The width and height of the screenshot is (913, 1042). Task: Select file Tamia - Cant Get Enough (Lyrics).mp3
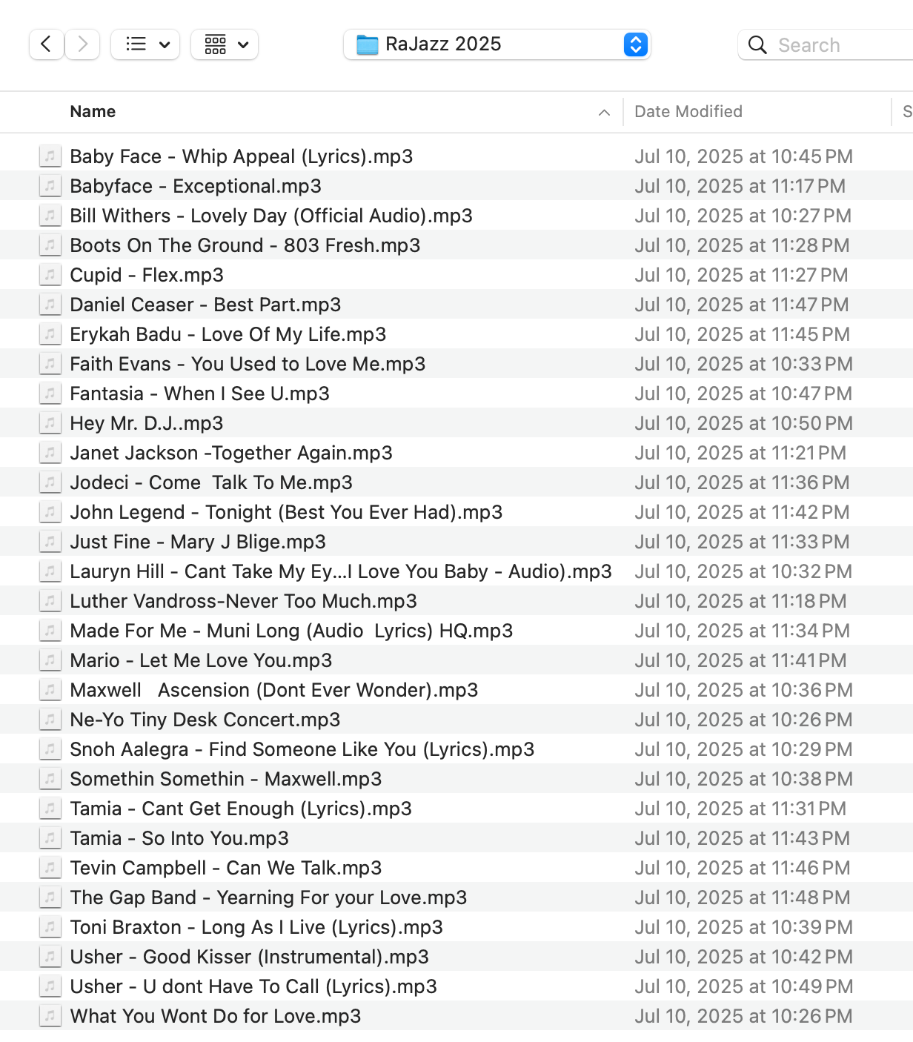(x=241, y=809)
